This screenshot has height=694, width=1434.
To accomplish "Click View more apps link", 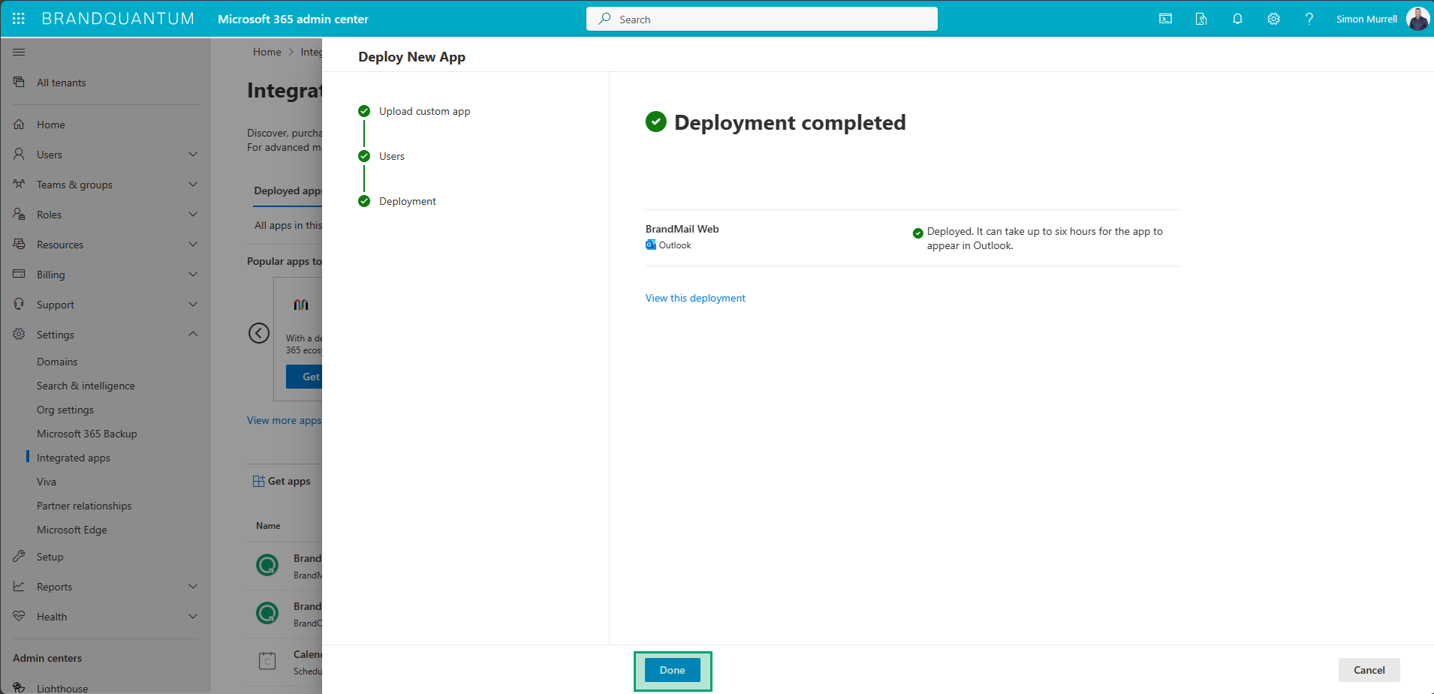I will (x=285, y=420).
